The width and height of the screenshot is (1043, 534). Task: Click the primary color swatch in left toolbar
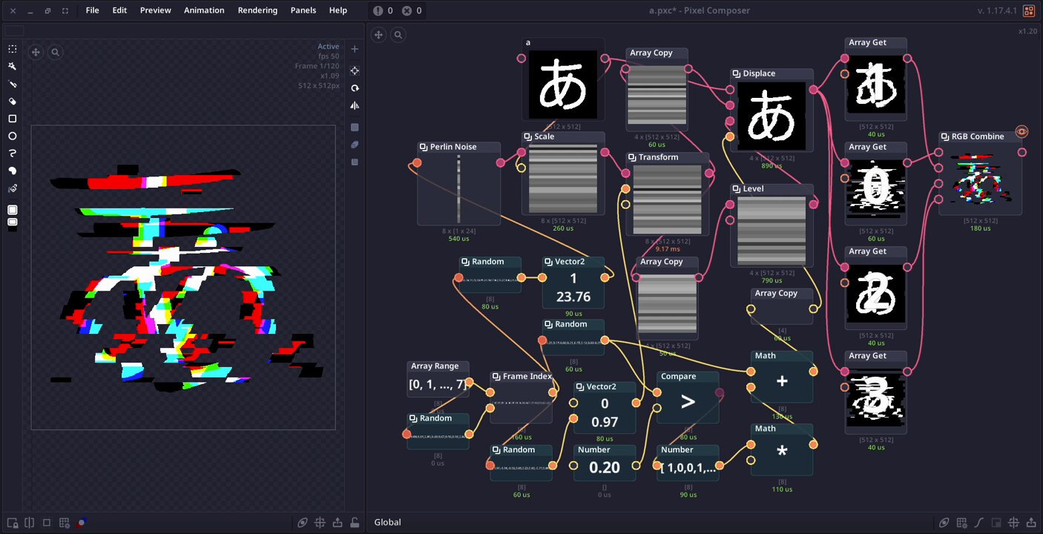(x=13, y=210)
